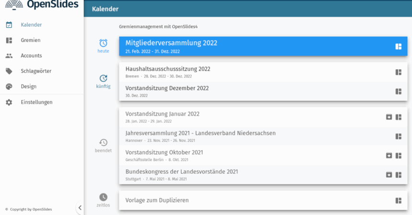Open Einstellungen in the sidebar
Image resolution: width=412 pixels, height=215 pixels.
[x=42, y=102]
